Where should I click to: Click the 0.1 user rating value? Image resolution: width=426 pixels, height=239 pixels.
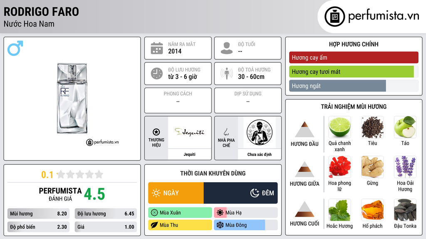coord(47,175)
